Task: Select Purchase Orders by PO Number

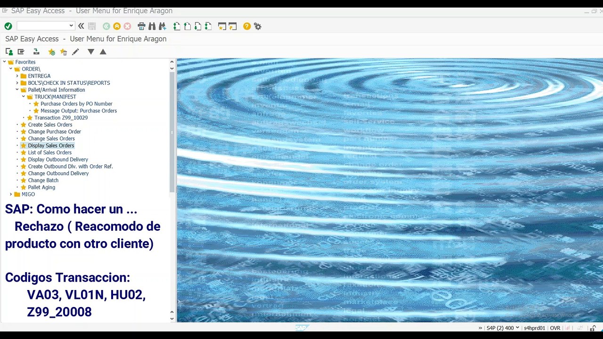Action: (x=76, y=104)
